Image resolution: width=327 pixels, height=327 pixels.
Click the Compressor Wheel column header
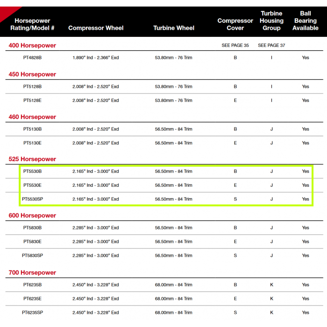tap(96, 28)
